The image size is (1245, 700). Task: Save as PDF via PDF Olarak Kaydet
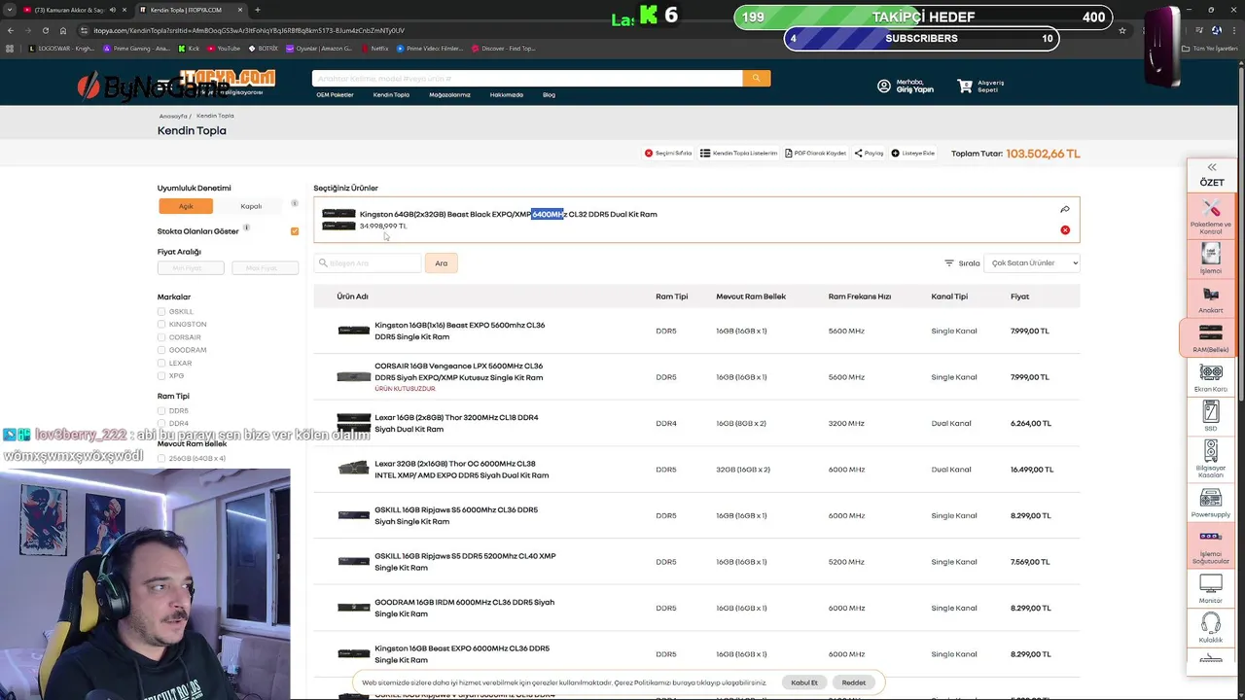pyautogui.click(x=815, y=153)
